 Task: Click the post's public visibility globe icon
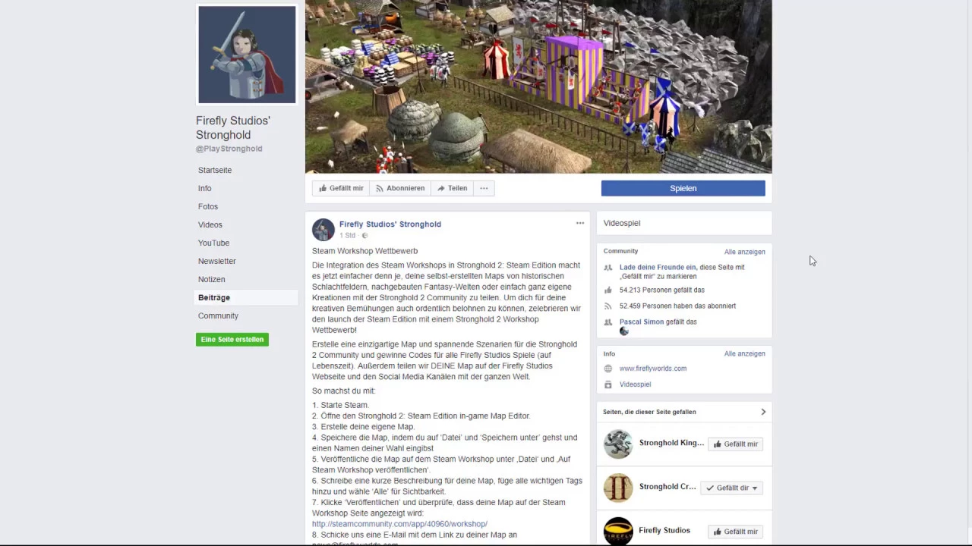click(365, 236)
